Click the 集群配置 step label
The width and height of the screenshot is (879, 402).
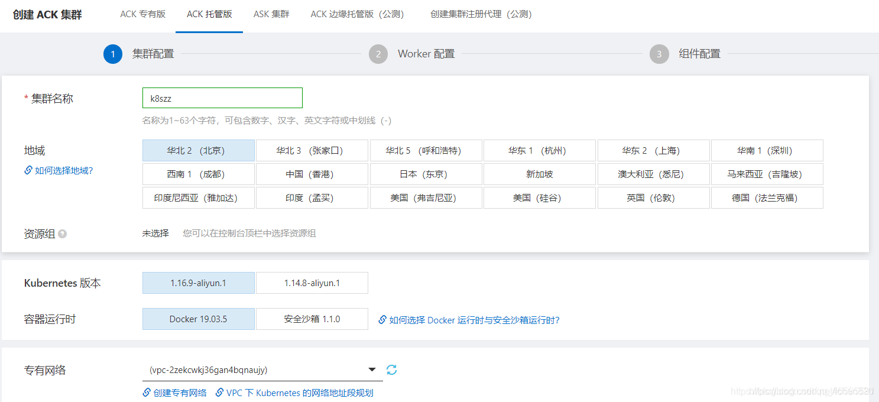pyautogui.click(x=153, y=54)
